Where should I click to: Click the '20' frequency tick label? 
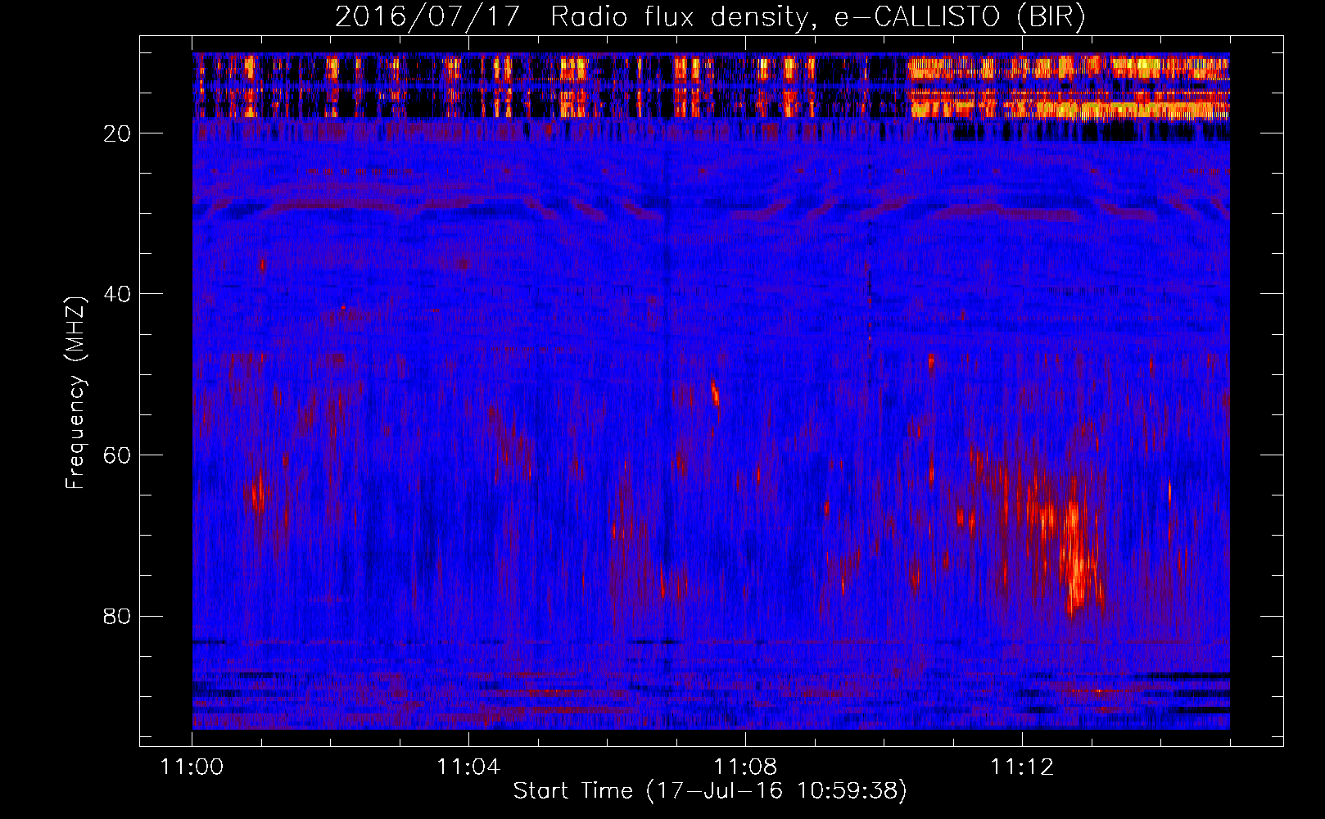click(118, 133)
